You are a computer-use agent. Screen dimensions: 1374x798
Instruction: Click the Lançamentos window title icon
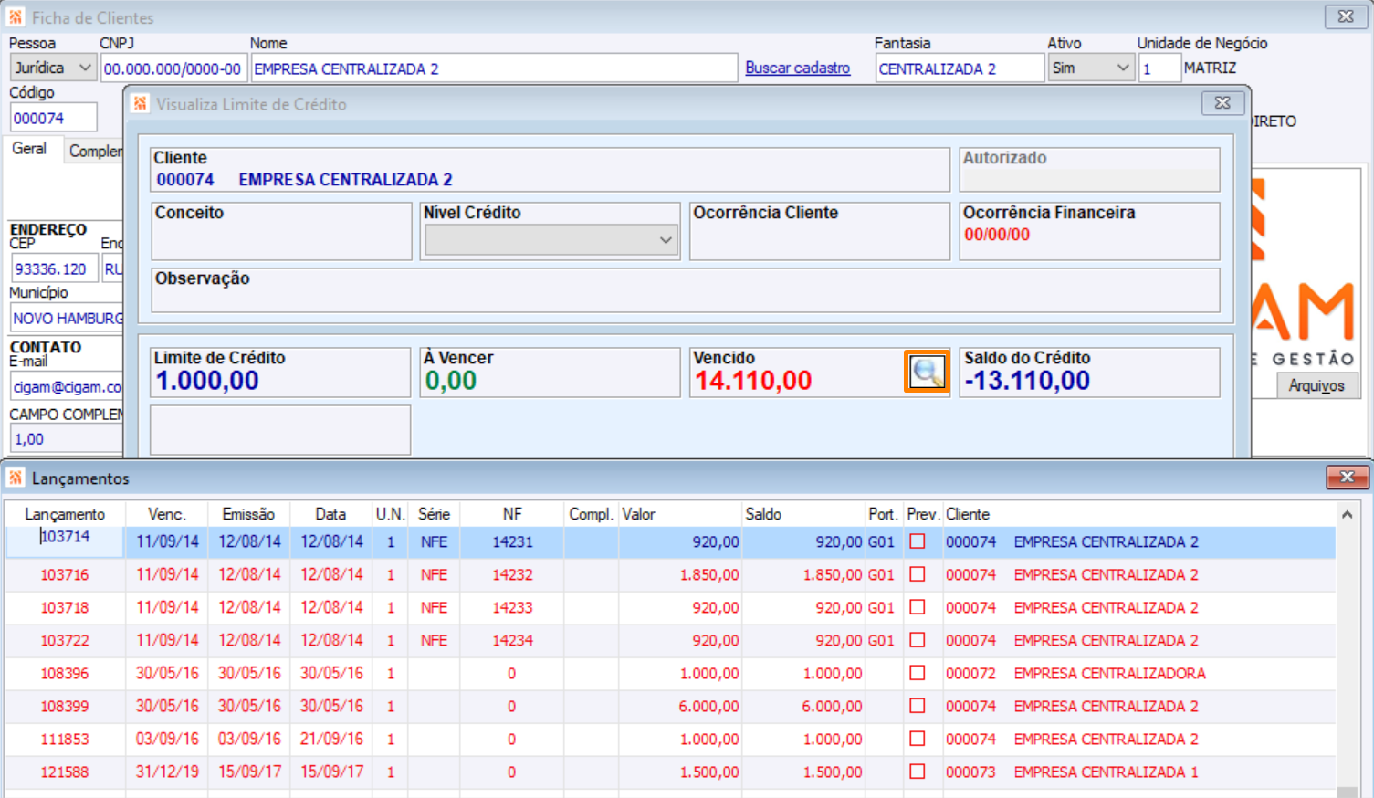tap(16, 478)
